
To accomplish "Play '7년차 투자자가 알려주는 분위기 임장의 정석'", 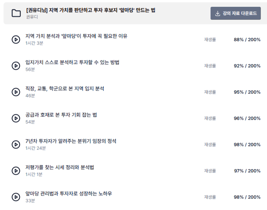I will point(16,144).
